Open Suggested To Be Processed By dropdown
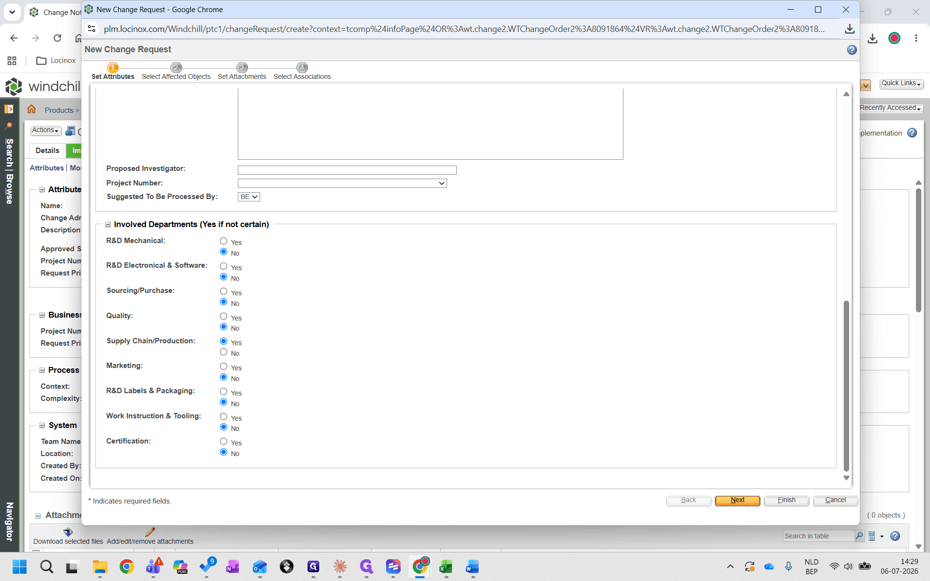Screen dimensions: 930x581 (249, 197)
